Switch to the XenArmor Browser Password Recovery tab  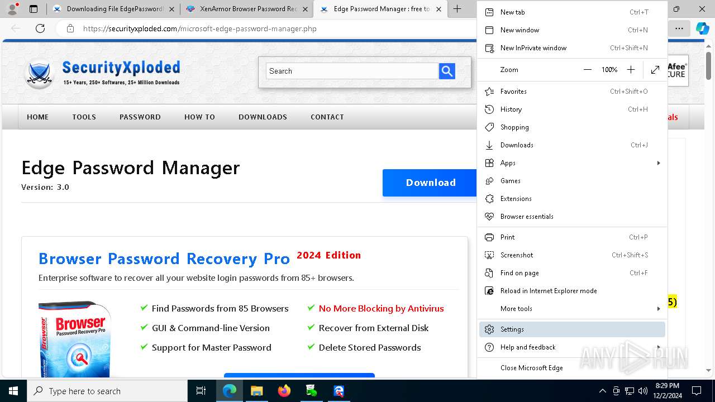(247, 9)
